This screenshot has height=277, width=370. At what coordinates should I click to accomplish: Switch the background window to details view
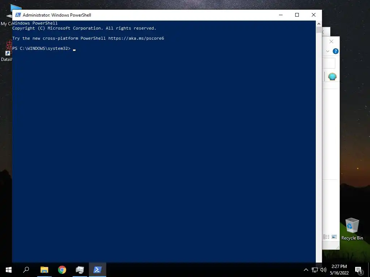(326, 237)
